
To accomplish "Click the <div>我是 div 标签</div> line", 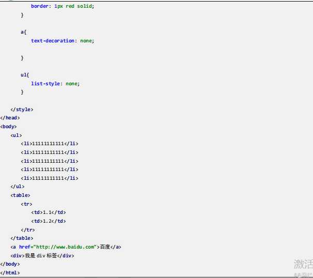I will tap(42, 256).
